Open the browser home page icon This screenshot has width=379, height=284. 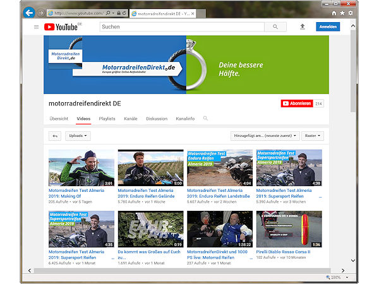coord(334,13)
